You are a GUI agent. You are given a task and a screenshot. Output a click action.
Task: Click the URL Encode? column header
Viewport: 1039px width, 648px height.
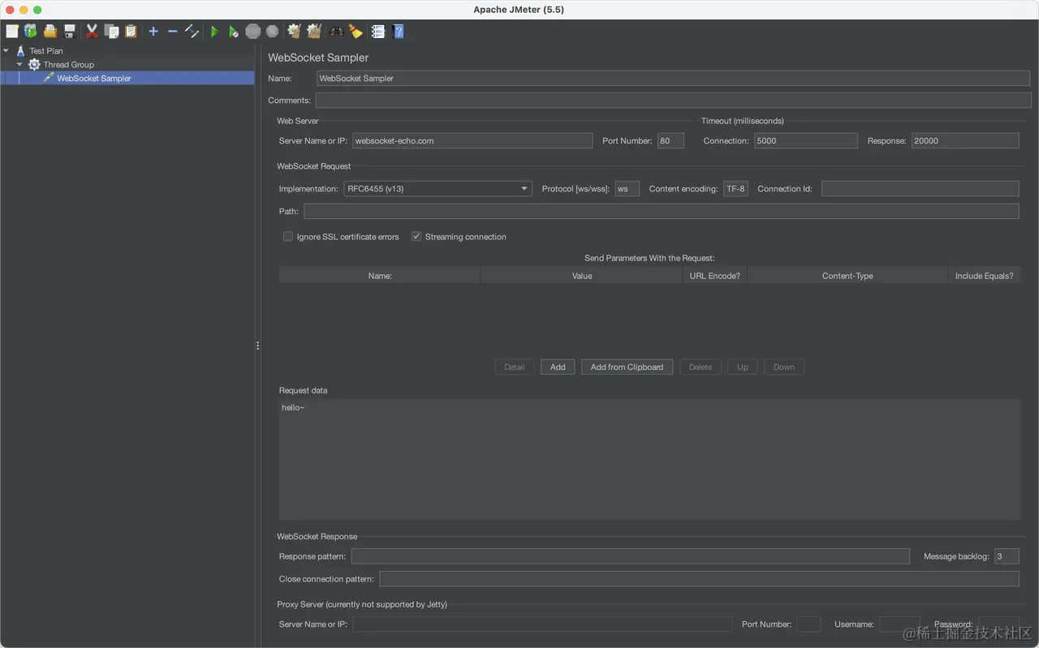click(715, 276)
